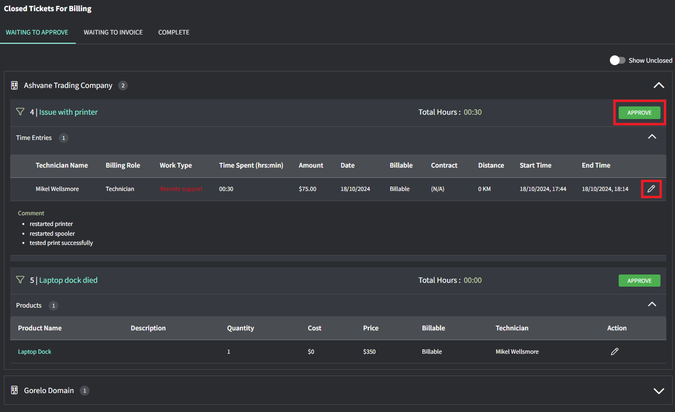675x412 pixels.
Task: Click the Total Hours 00:00 value
Action: (x=472, y=280)
